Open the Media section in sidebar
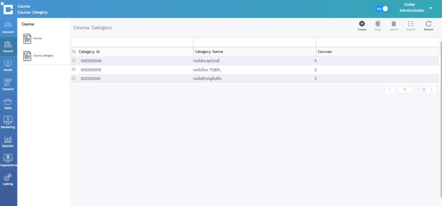The height and width of the screenshot is (206, 442). (x=8, y=65)
